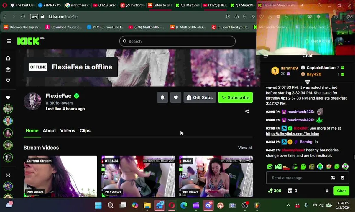Open the allmylinks.com/flexiefae link in chat
355x212 pixels.
[292, 134]
